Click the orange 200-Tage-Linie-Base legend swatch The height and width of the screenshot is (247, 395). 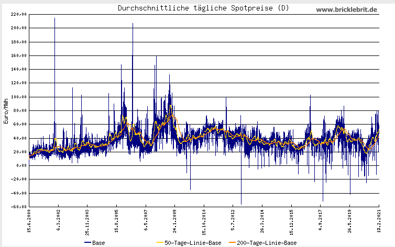(232, 243)
